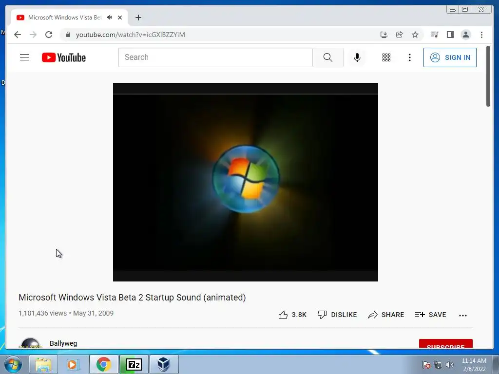Click the video title text
The height and width of the screenshot is (374, 499).
pyautogui.click(x=132, y=298)
